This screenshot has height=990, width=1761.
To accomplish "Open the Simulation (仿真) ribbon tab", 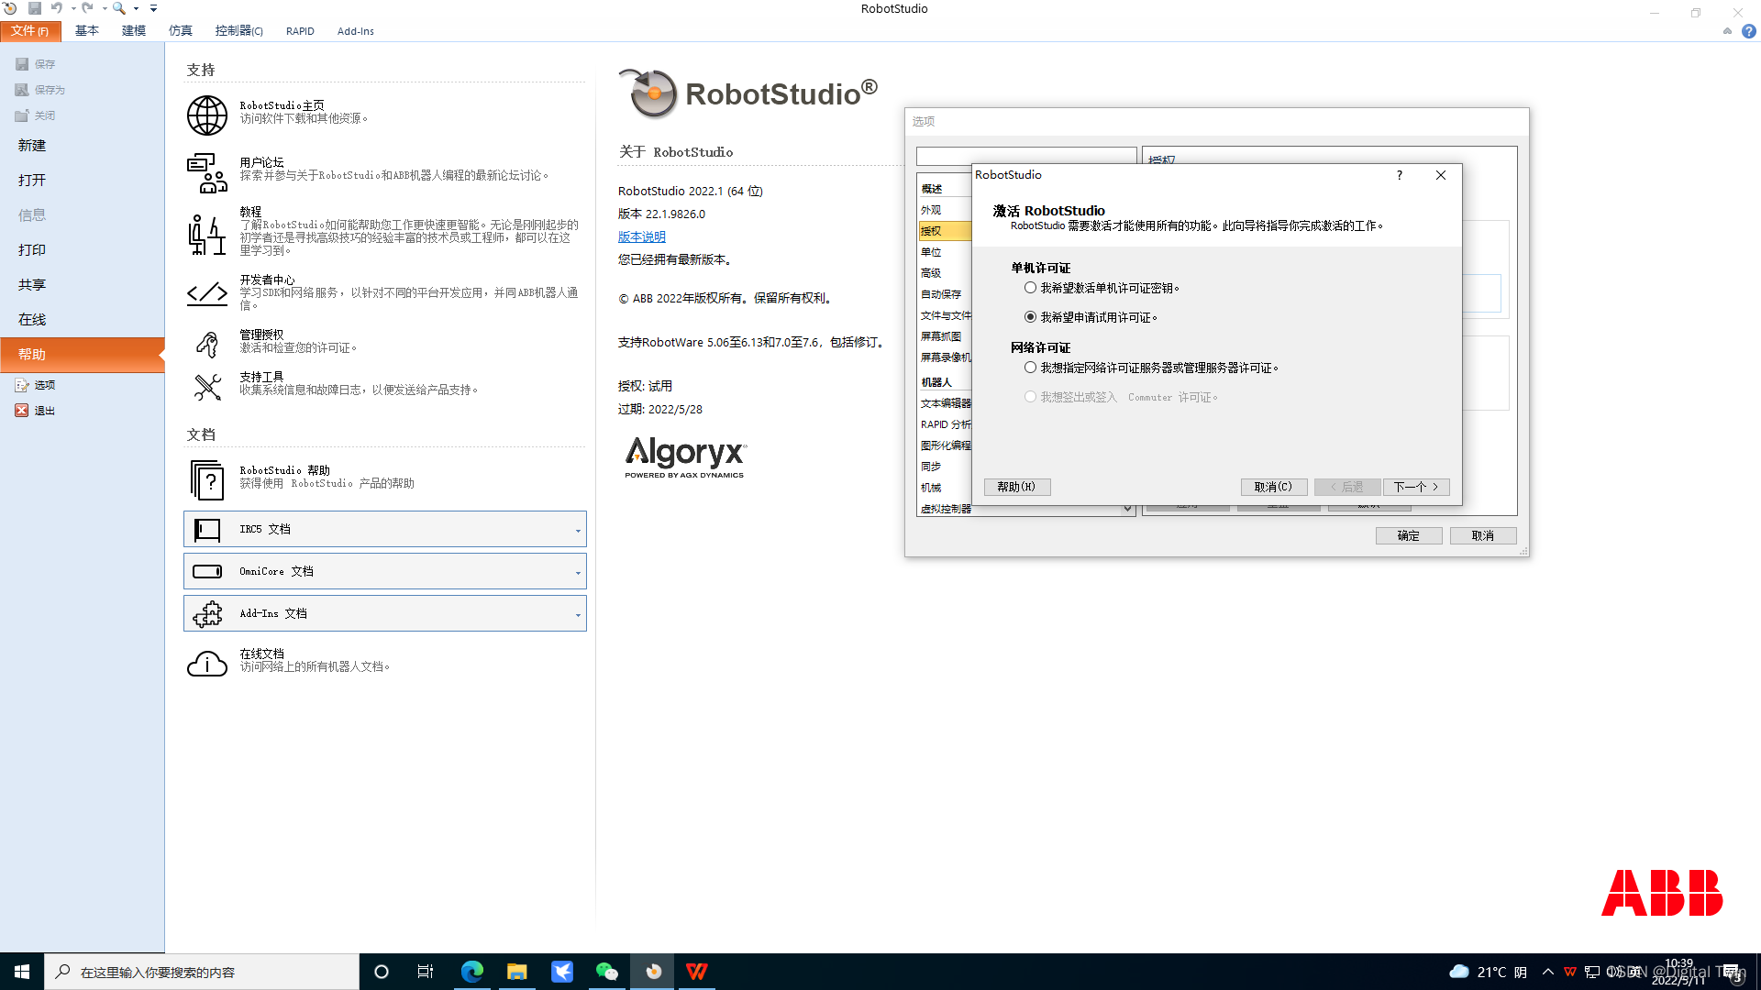I will pyautogui.click(x=181, y=31).
